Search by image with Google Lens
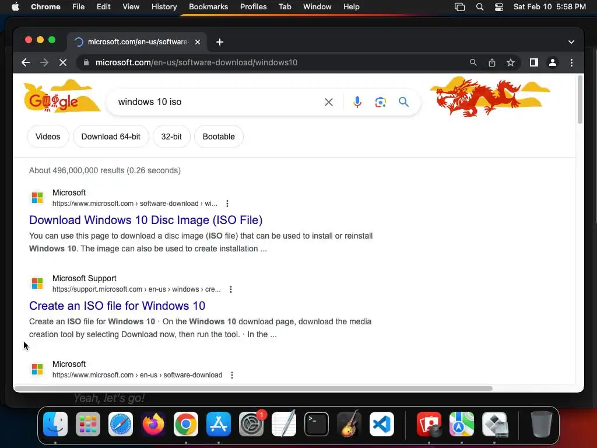This screenshot has height=448, width=597. coord(380,102)
